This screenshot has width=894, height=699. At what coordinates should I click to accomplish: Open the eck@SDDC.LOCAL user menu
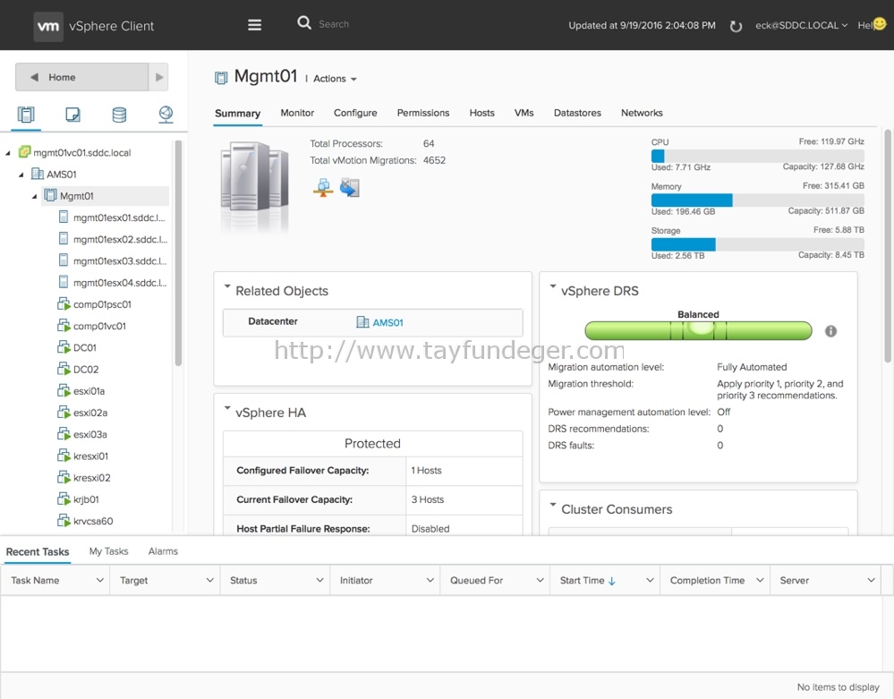coord(801,25)
